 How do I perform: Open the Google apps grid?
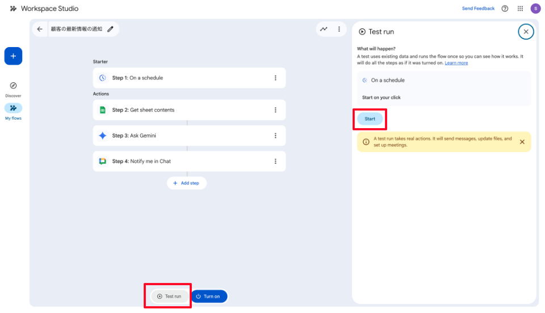pos(520,9)
